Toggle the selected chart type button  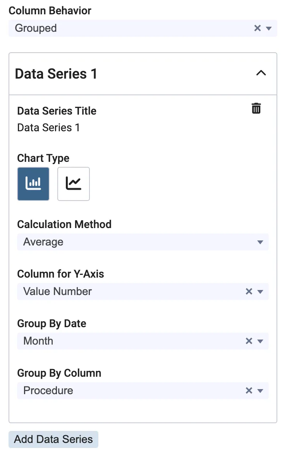pyautogui.click(x=33, y=184)
